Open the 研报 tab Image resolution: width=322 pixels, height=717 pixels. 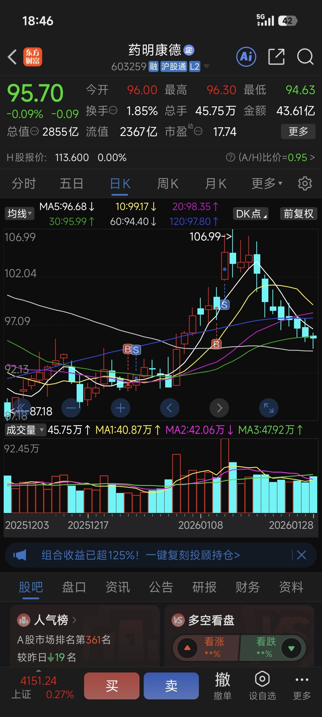tap(204, 587)
